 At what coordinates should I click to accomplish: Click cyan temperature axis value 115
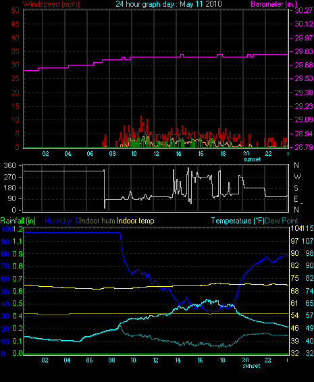[x=308, y=228]
